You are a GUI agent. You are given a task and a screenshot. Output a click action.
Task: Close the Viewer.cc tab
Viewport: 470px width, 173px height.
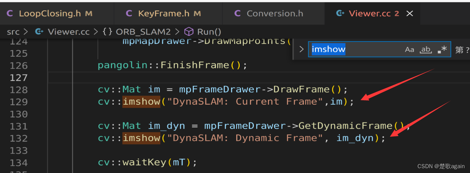coord(410,13)
